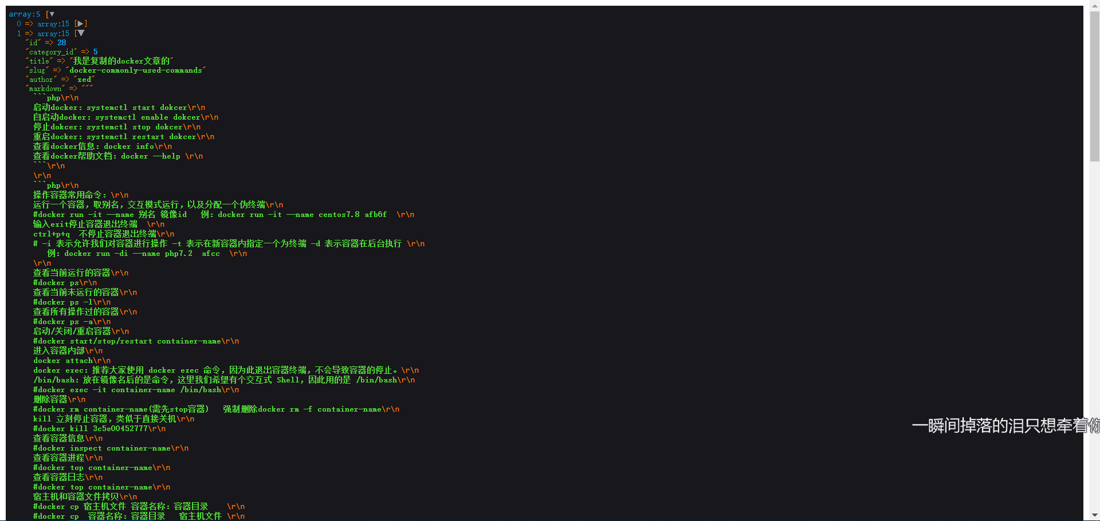Click the "category_id" key
Image resolution: width=1100 pixels, height=521 pixels.
point(52,52)
